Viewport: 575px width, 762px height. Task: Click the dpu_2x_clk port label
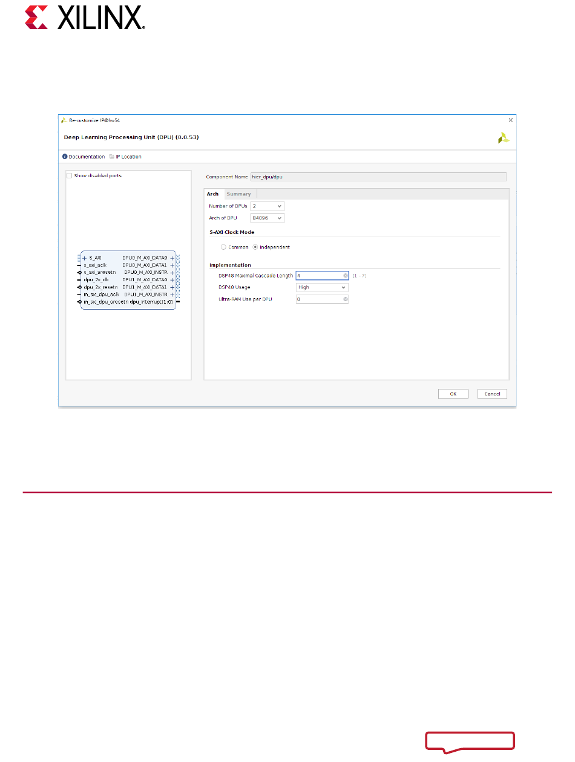[x=96, y=280]
